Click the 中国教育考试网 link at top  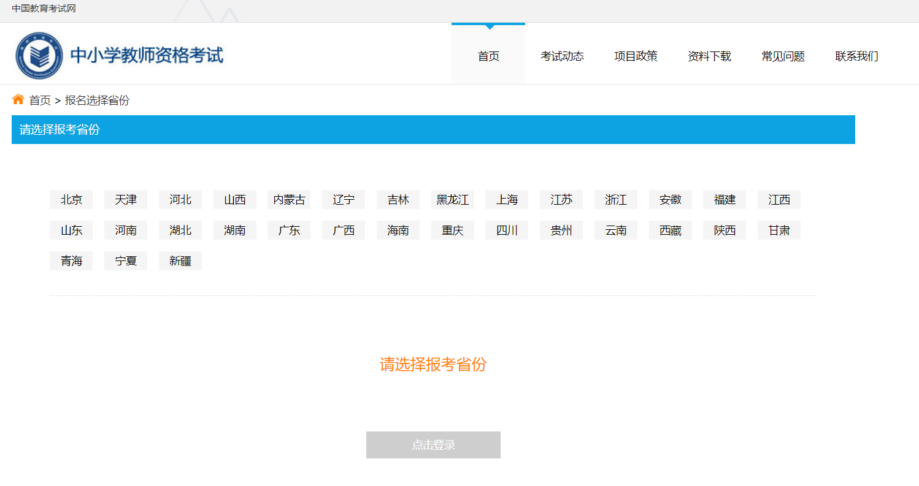tap(44, 9)
